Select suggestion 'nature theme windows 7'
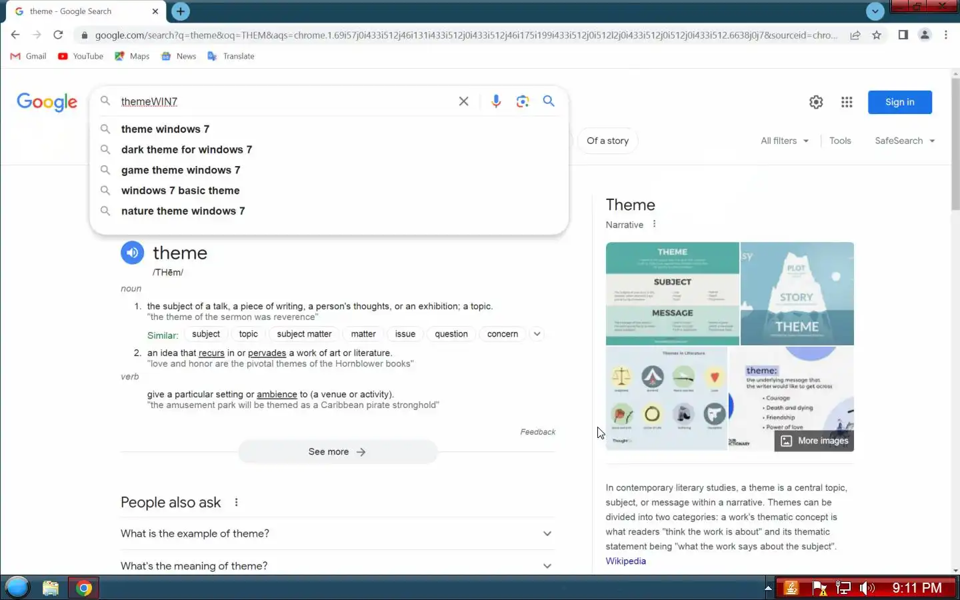960x600 pixels. click(x=329, y=211)
